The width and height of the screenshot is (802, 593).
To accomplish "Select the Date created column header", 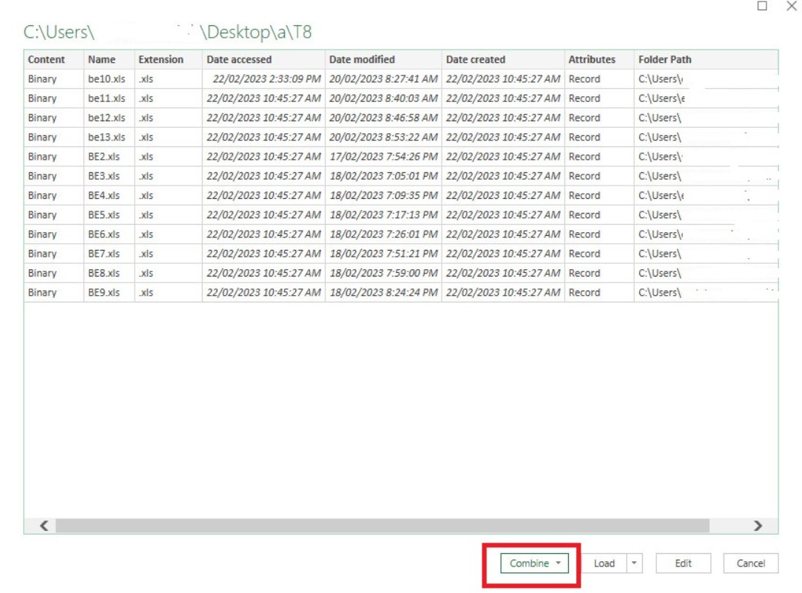I will [503, 59].
